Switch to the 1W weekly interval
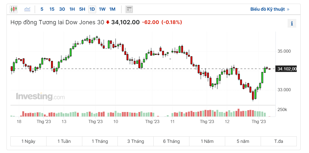Screen dimensions: 309x153 click(102, 9)
